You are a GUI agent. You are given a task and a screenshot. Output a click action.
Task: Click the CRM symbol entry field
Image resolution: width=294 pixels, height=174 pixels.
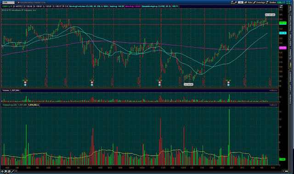(x=8, y=2)
